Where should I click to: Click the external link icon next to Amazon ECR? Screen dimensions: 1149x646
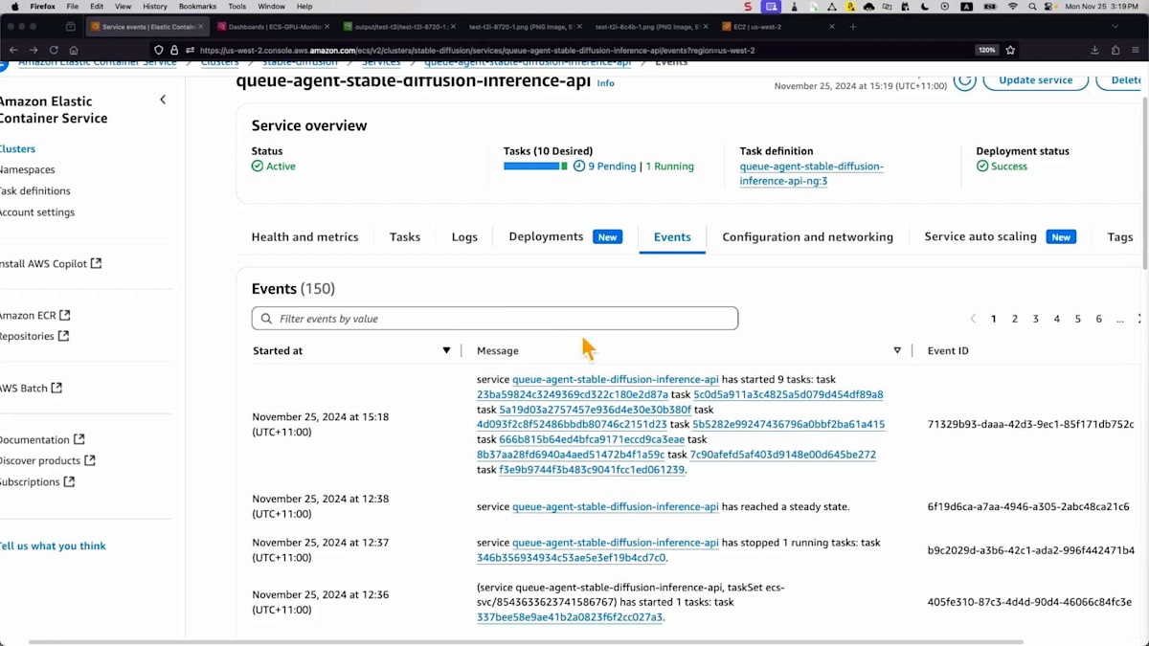64,315
